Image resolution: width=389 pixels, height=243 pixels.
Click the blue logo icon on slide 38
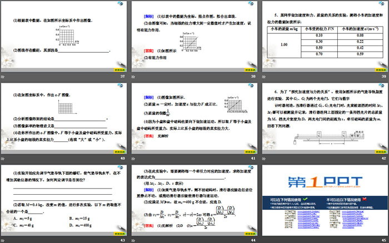coord(251,3)
